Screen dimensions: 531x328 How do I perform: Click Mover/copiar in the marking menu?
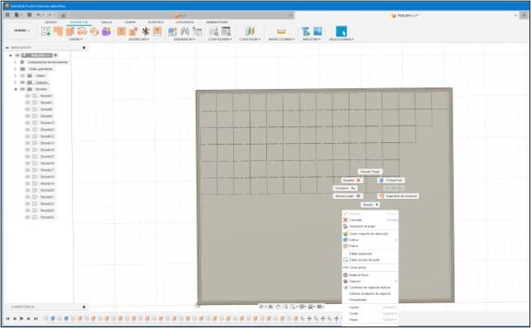coord(347,196)
